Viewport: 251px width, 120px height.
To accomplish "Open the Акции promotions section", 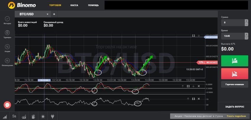I will pyautogui.click(x=7, y=48).
